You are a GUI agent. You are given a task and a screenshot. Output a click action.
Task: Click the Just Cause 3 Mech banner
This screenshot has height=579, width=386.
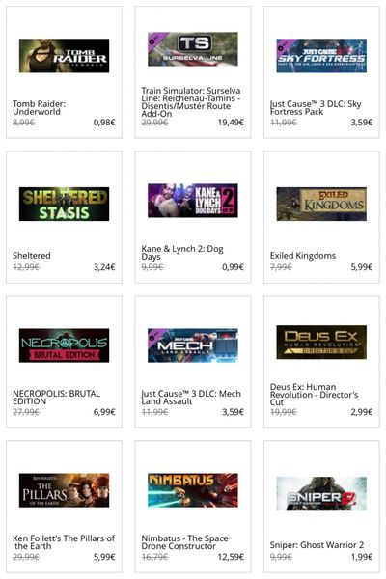(x=193, y=345)
